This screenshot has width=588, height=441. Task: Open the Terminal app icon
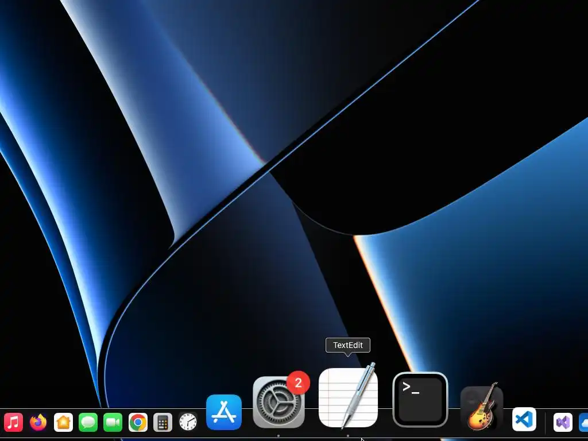click(420, 400)
